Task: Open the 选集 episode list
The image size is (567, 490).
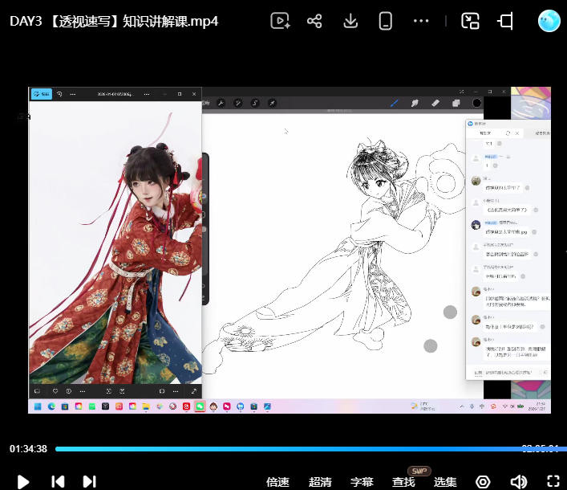Action: (445, 482)
